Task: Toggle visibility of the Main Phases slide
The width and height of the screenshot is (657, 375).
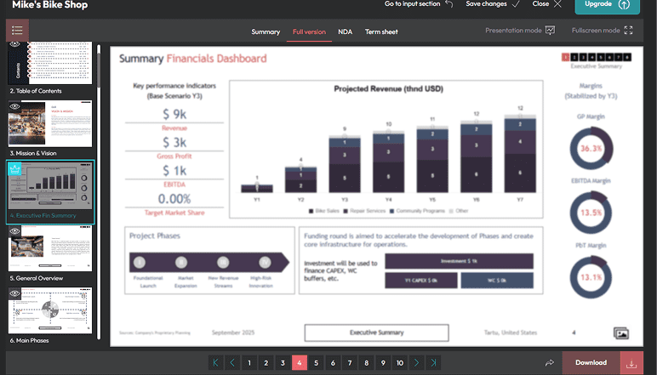Action: pyautogui.click(x=15, y=293)
